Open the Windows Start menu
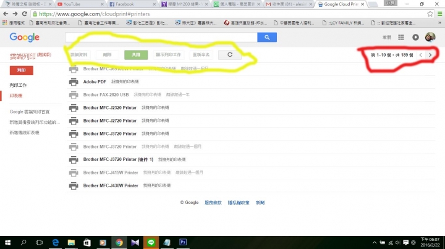This screenshot has width=445, height=249. click(7, 242)
